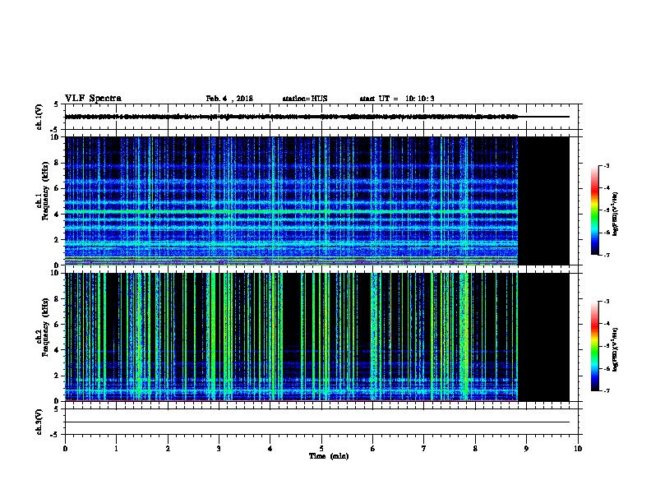Click the ch.1 frequency tick label "8"

click(x=57, y=163)
